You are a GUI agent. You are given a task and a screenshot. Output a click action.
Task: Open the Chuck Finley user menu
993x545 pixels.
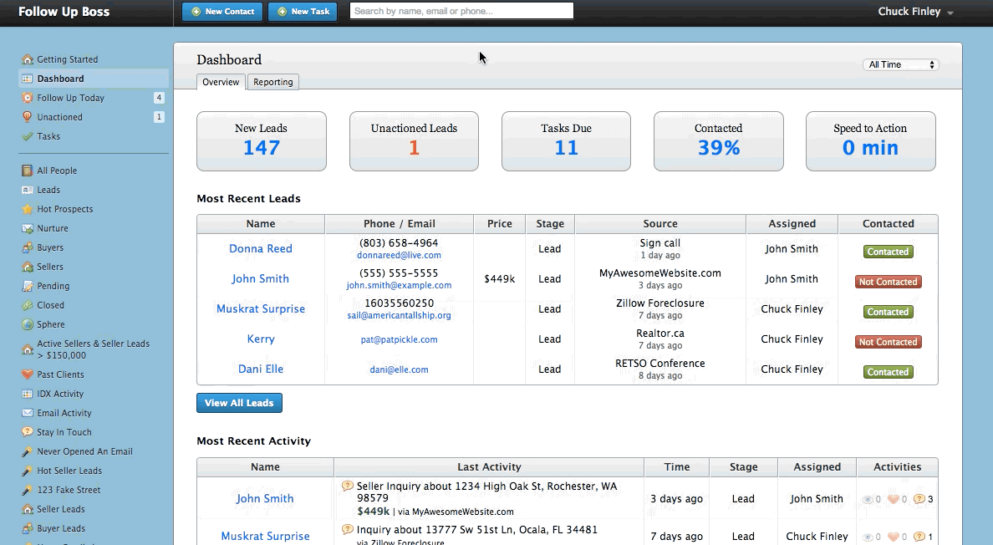point(915,12)
